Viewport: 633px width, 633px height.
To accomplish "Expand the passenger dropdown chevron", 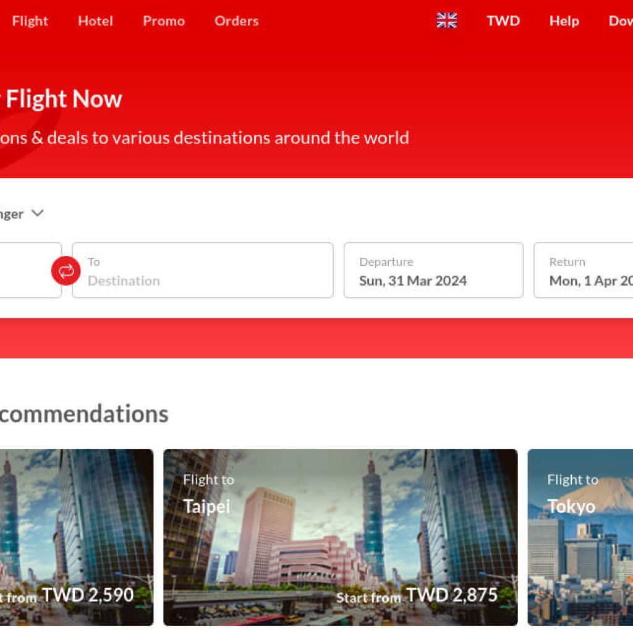I will pos(38,213).
